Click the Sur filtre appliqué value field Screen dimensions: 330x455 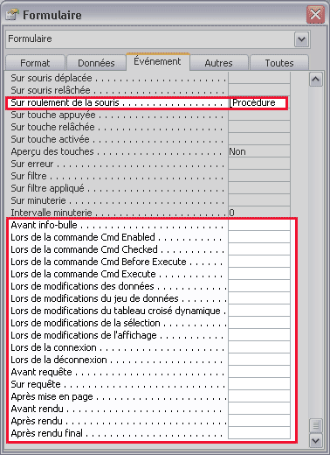(x=259, y=188)
